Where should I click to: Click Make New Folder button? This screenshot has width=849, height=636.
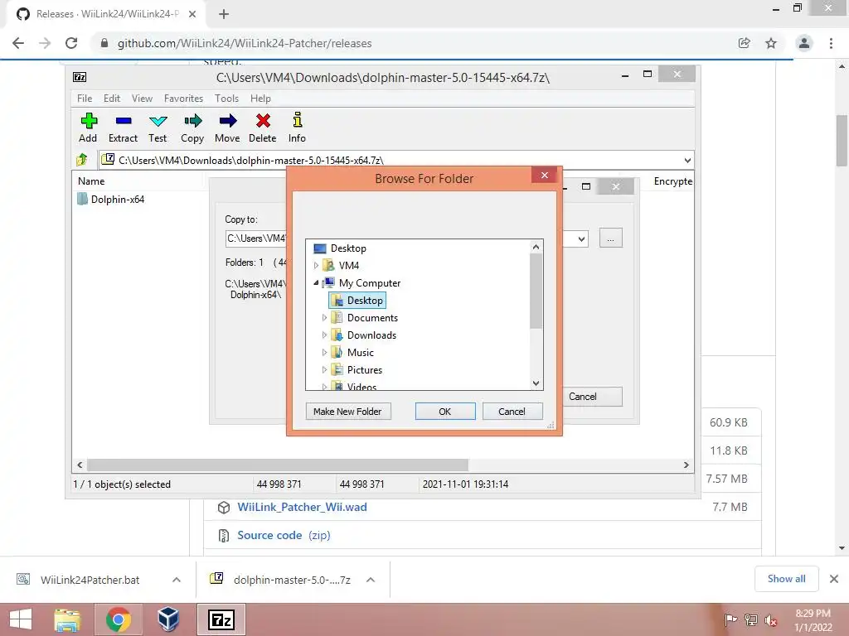pos(348,412)
